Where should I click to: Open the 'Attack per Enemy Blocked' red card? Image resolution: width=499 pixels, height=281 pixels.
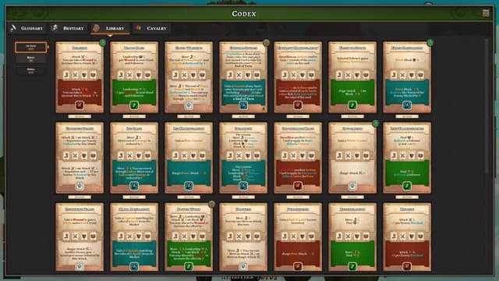(x=407, y=237)
